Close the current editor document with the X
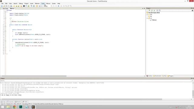Image resolution: width=194 pixels, height=109 pixels. pos(144,8)
